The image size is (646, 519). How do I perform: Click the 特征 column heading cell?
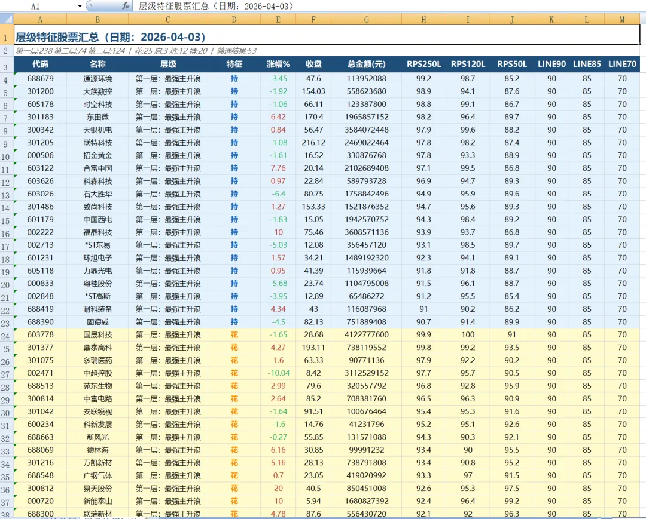234,64
